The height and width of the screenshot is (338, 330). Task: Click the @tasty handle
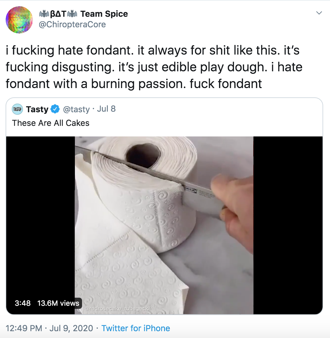[x=76, y=109]
